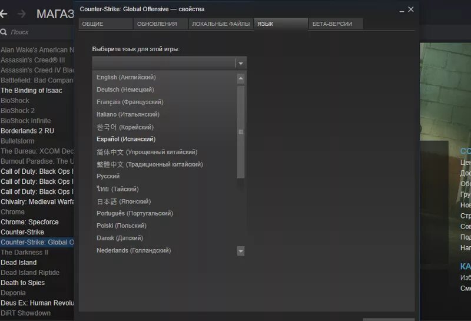Select Nederlands (Голландский)

coord(134,250)
